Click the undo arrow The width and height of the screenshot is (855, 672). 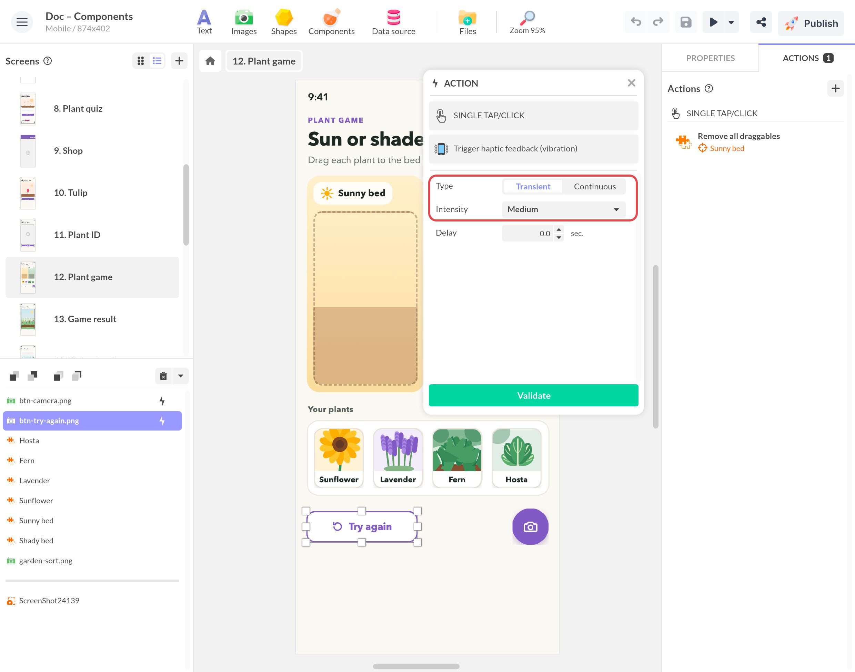pos(636,22)
